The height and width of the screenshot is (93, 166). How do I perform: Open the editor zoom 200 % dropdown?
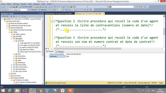51,49
